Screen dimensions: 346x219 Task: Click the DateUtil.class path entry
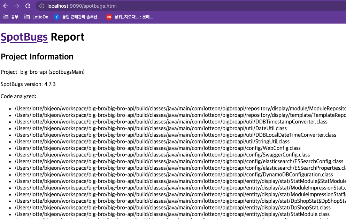(151, 128)
